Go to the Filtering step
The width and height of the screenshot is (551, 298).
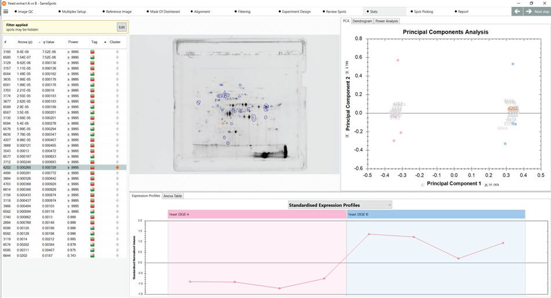point(242,12)
